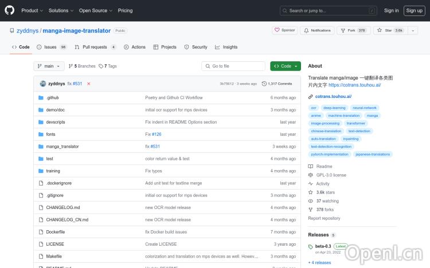Open the green Code dropdown
The image size is (430, 268).
coord(285,66)
